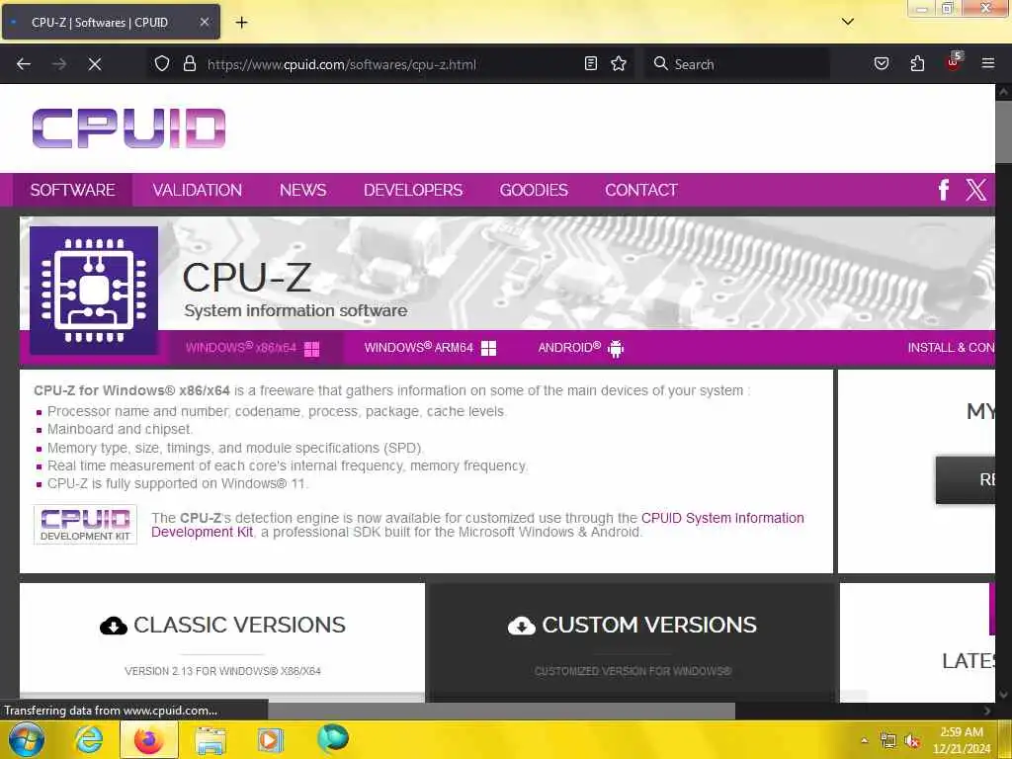
Task: Click the muted volume tray icon
Action: click(x=912, y=741)
